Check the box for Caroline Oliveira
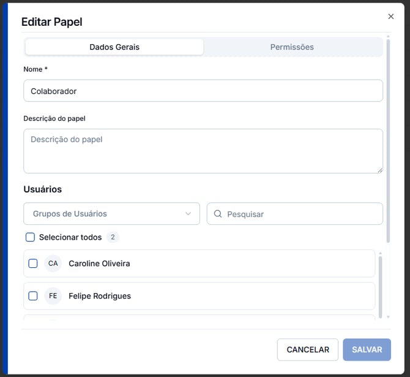Screen dimensions: 410x377 [x=32, y=264]
